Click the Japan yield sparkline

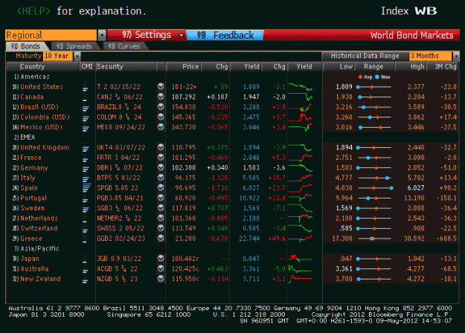[300, 259]
